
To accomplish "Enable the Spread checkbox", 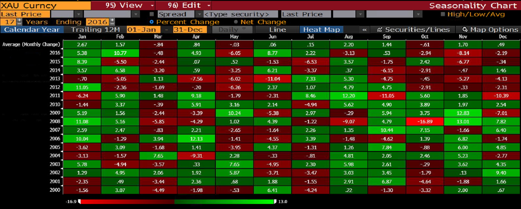I will click(x=152, y=14).
